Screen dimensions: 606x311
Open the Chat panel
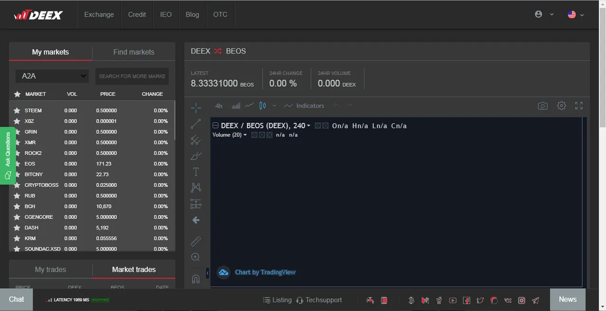coord(16,299)
